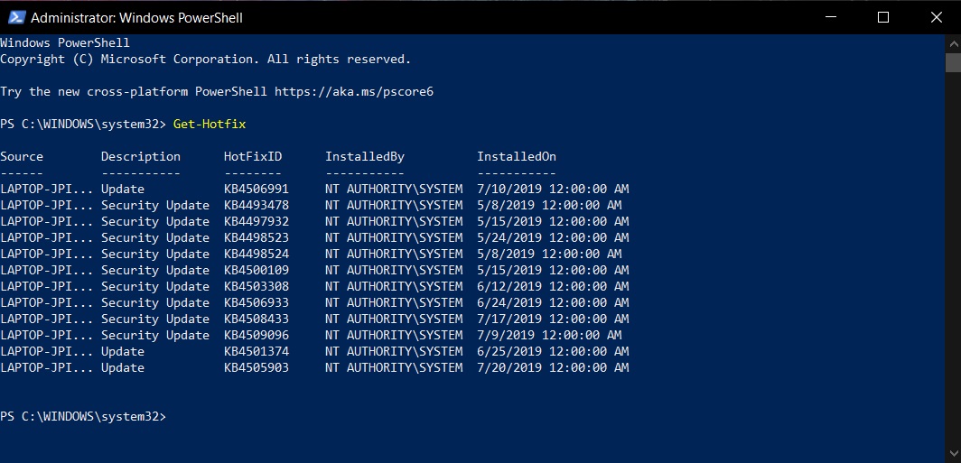Screen dimensions: 961x463
Task: Click the empty prompt line at bottom
Action: click(x=83, y=416)
